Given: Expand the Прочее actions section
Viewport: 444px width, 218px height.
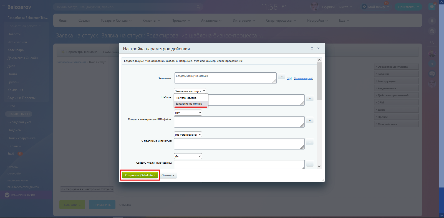Looking at the screenshot, I should pos(397,117).
